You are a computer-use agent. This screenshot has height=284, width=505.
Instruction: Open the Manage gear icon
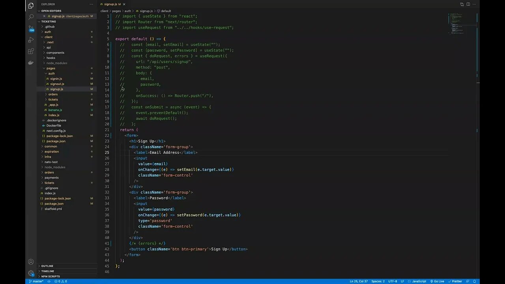pyautogui.click(x=31, y=273)
